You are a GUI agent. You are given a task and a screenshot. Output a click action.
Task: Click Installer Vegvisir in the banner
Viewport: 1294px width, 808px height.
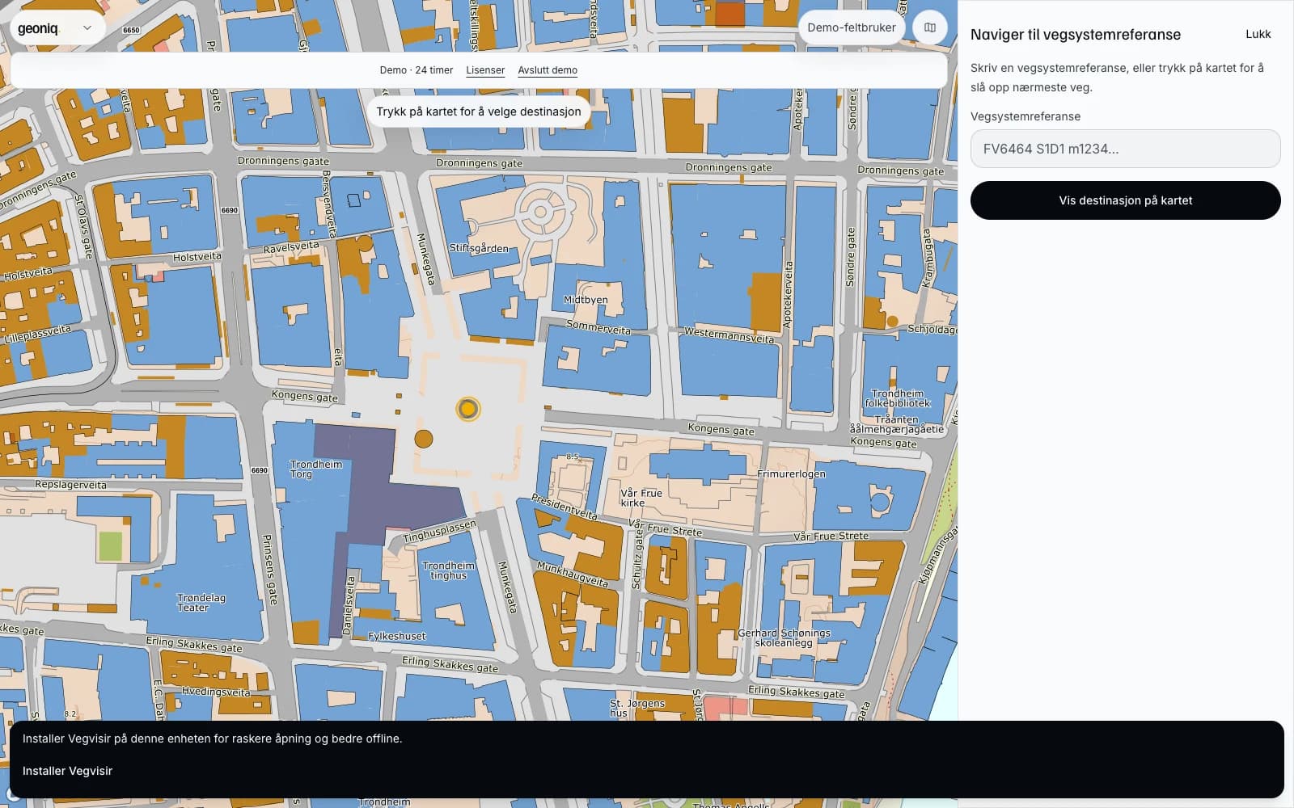click(67, 771)
